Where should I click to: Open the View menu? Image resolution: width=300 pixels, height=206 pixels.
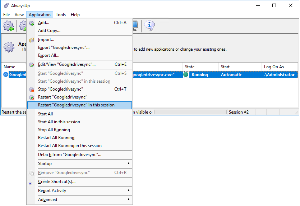tap(19, 14)
